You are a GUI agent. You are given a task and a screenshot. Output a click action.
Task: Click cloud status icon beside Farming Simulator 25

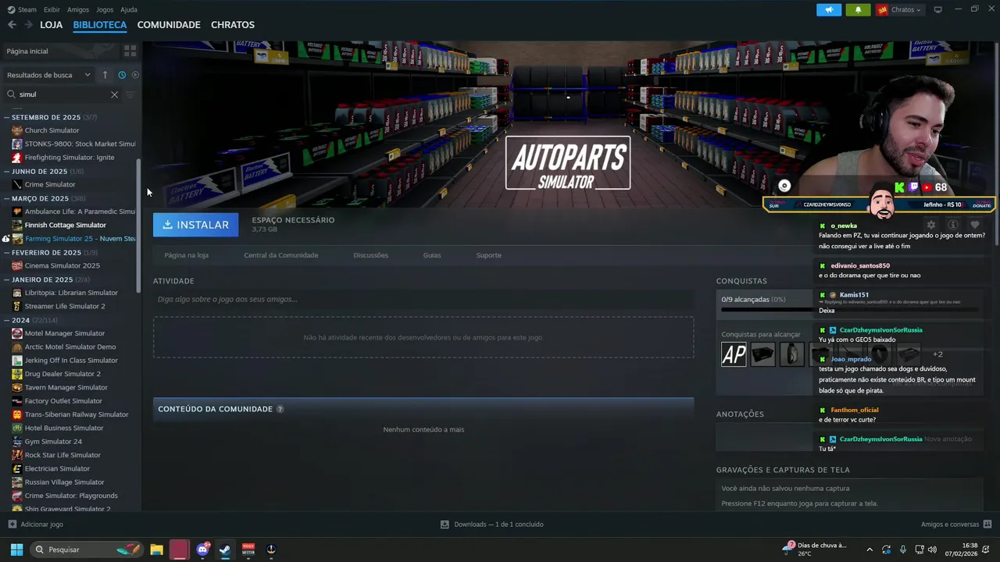[x=6, y=239]
